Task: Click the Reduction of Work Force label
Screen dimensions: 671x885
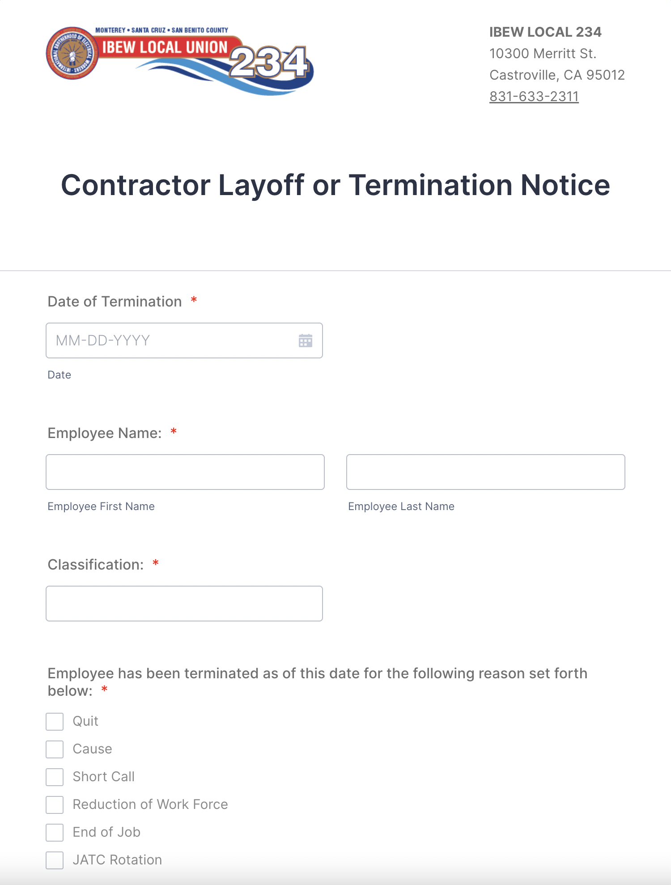Action: click(150, 804)
